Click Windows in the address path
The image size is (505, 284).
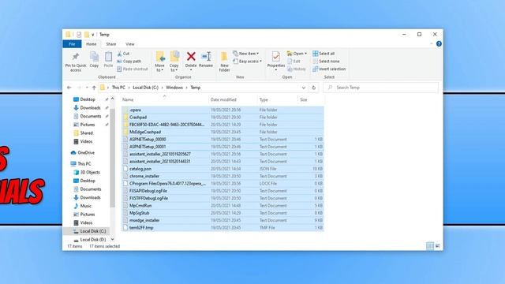(x=174, y=88)
